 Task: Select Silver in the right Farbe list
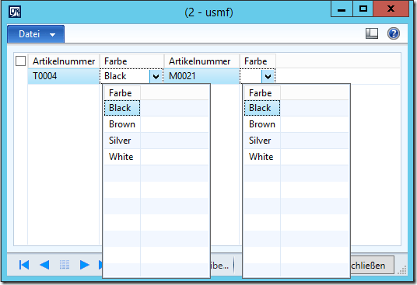coord(262,141)
